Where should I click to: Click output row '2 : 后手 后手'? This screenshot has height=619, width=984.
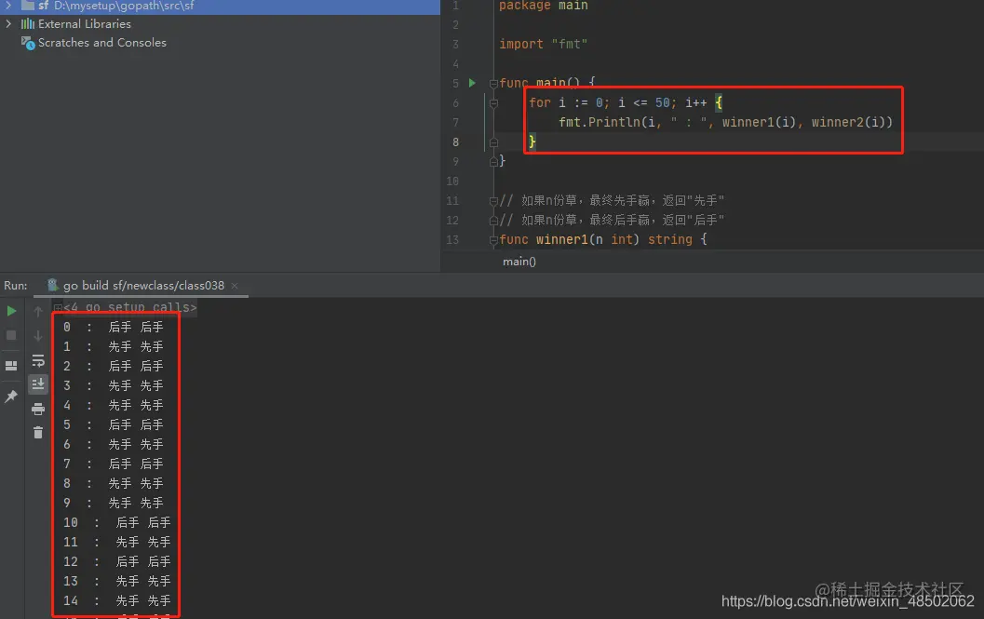point(113,366)
